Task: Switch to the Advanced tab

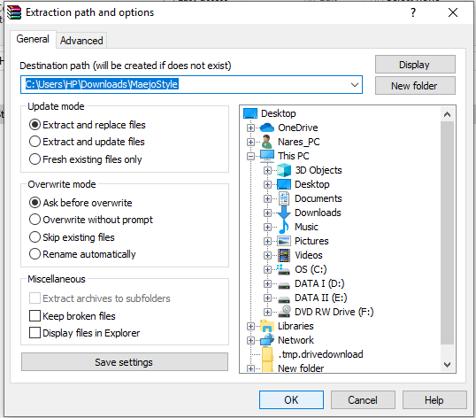Action: click(x=81, y=41)
